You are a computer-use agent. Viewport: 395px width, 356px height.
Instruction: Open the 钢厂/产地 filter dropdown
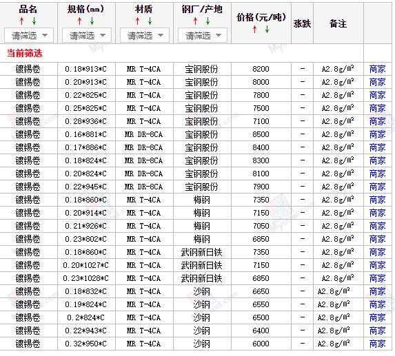coord(203,36)
